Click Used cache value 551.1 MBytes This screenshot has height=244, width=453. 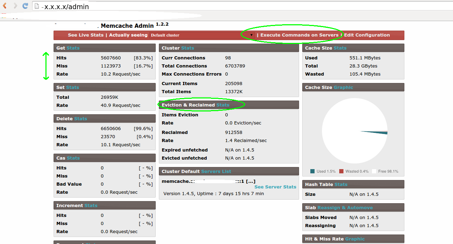click(365, 58)
